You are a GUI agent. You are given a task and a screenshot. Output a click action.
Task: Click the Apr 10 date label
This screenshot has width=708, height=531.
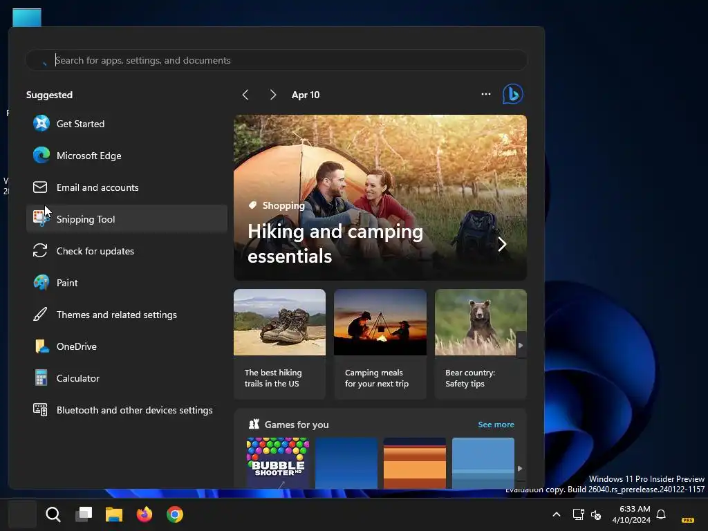(x=305, y=95)
